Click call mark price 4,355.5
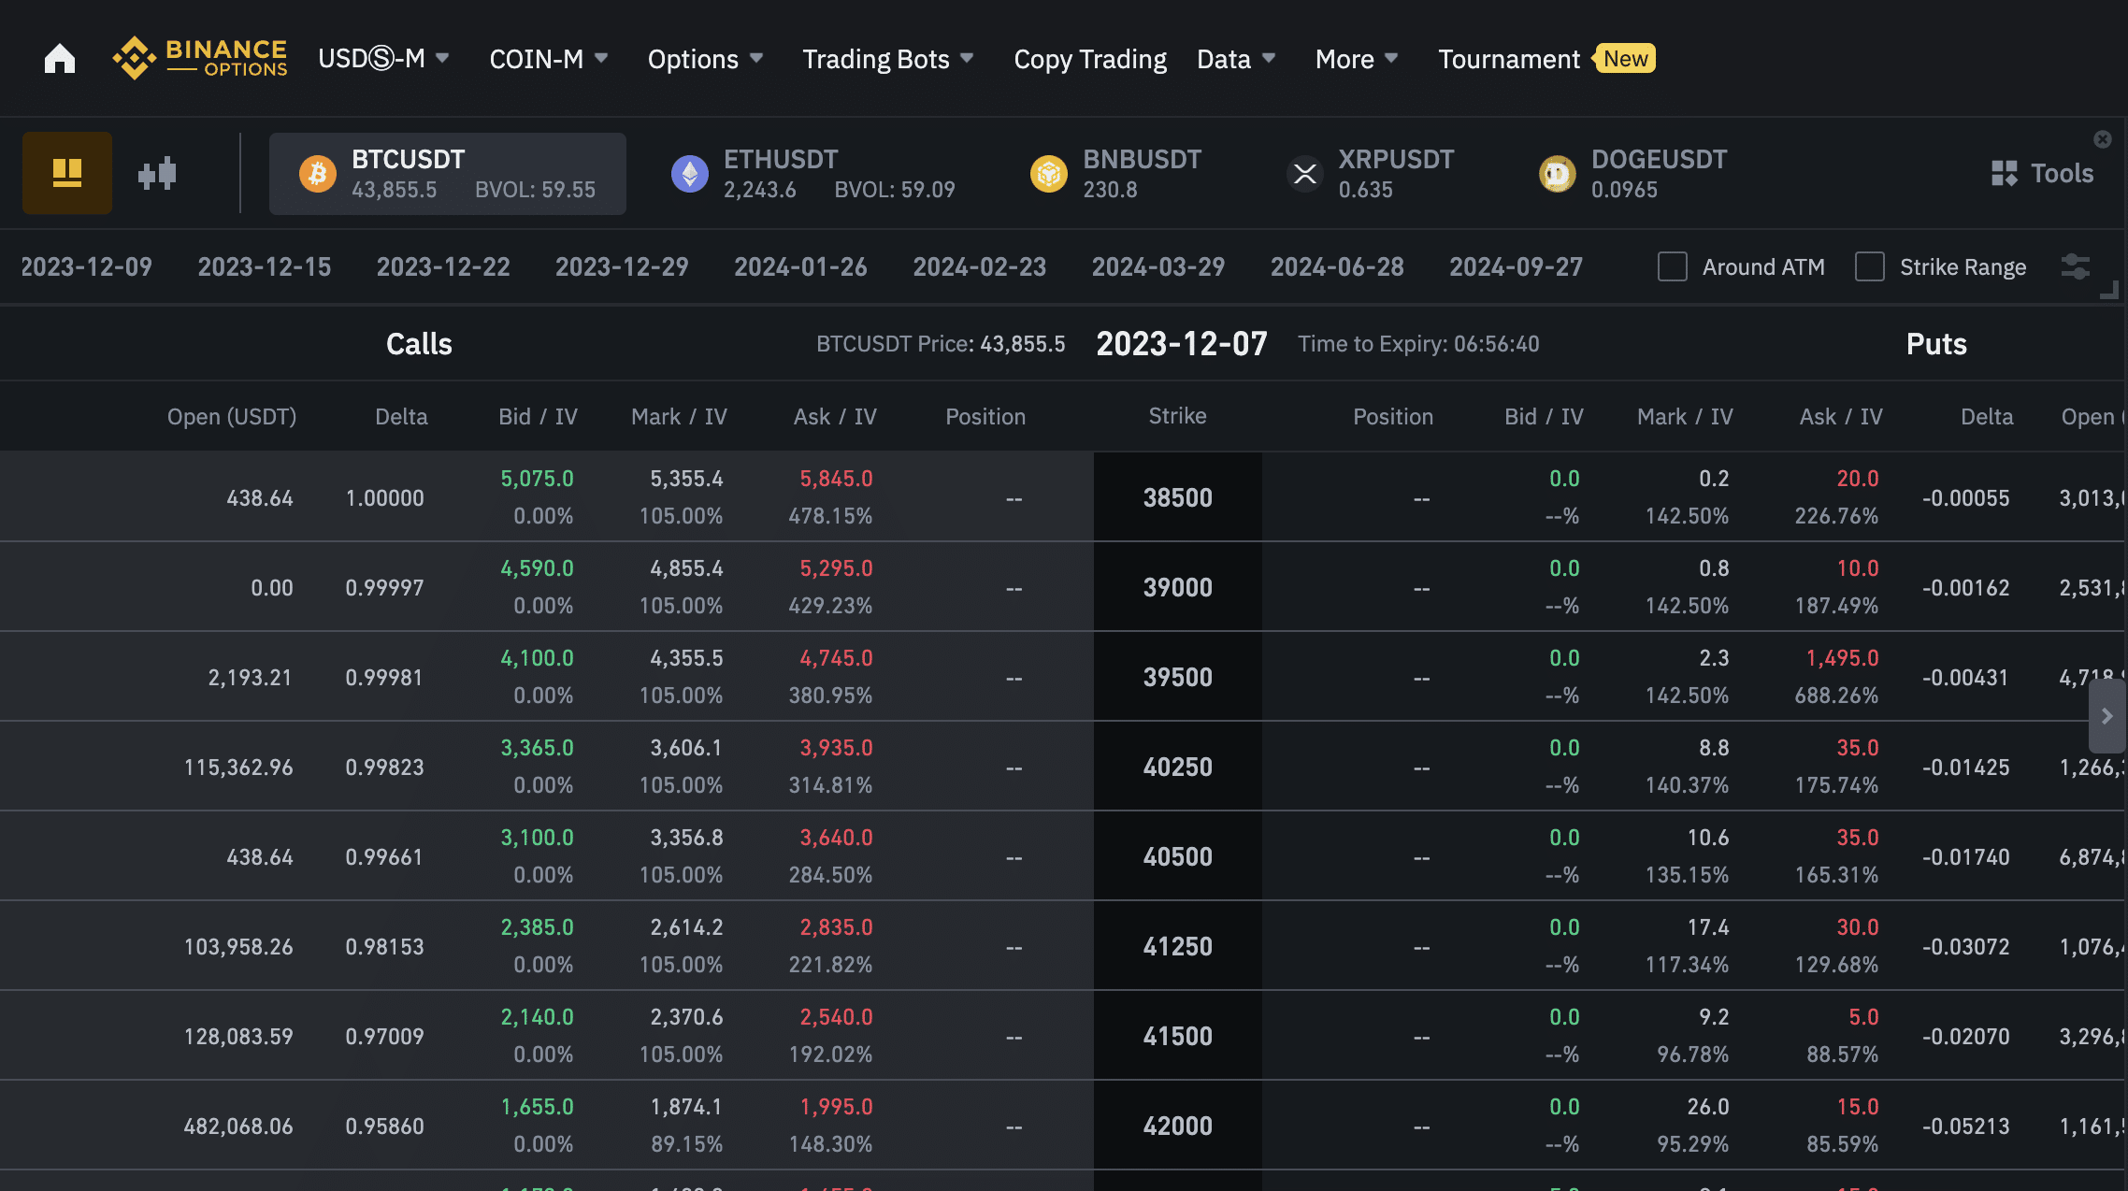This screenshot has width=2128, height=1191. 686,658
